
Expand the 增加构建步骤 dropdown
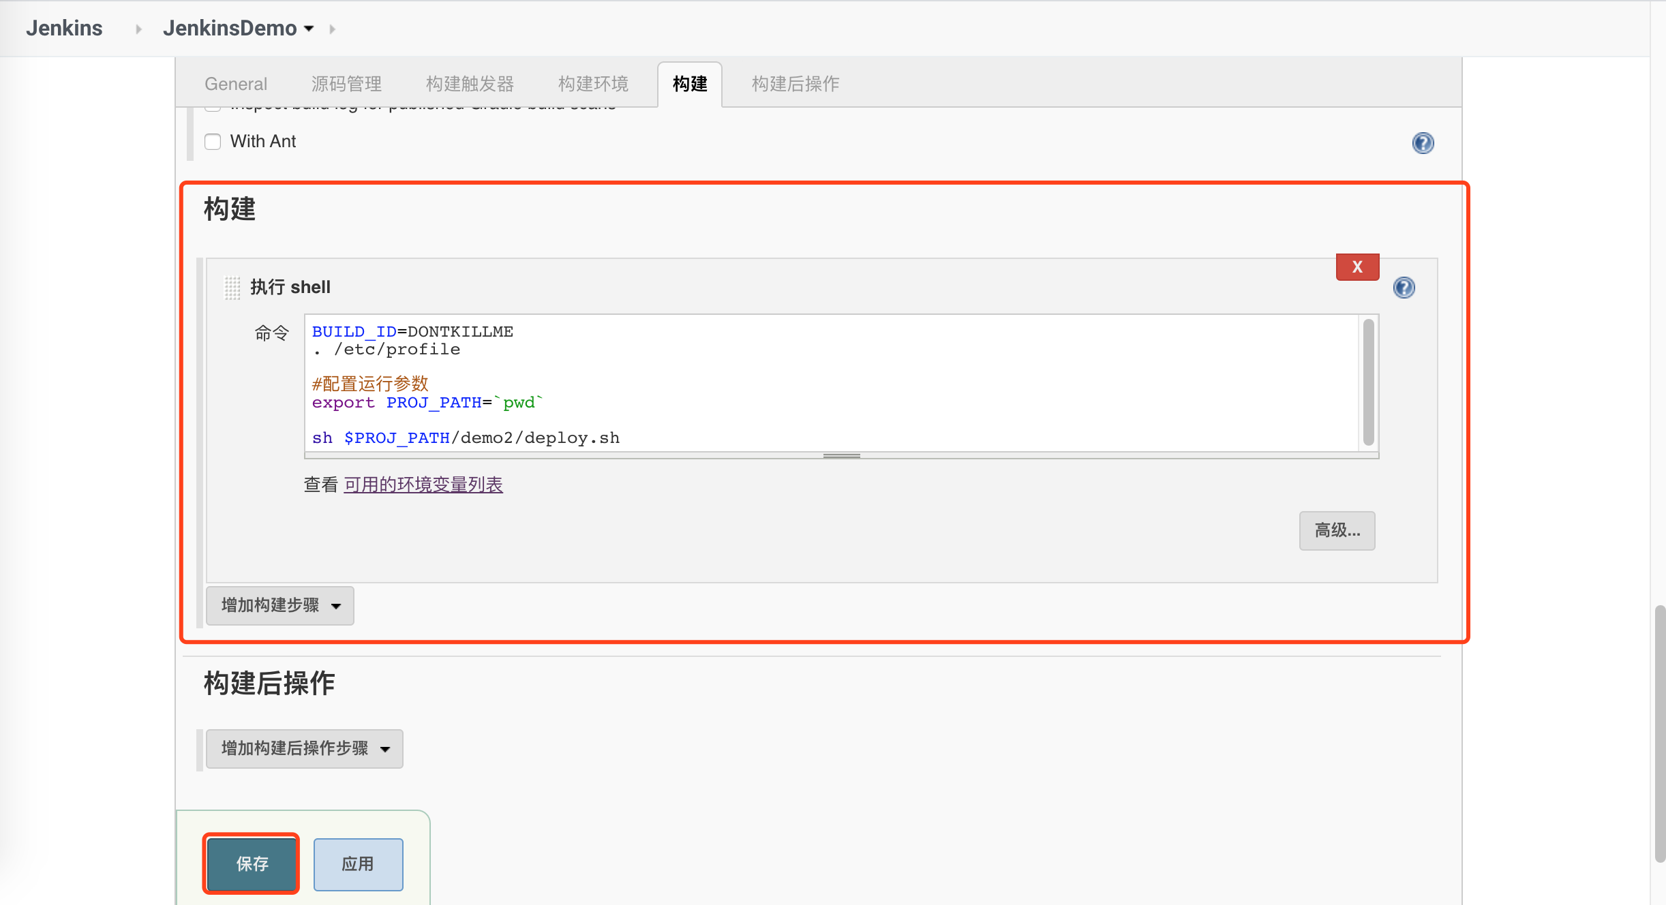click(280, 605)
